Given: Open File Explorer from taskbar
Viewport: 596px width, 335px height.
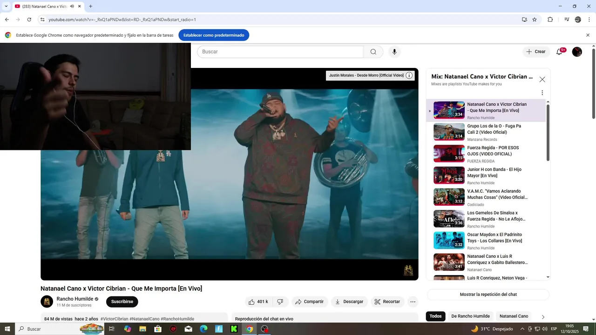Looking at the screenshot, I should coord(142,329).
